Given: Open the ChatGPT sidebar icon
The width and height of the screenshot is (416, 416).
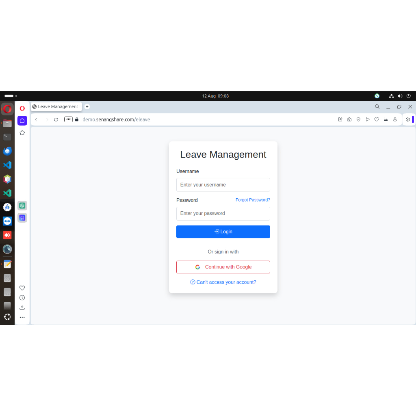Looking at the screenshot, I should 22,206.
